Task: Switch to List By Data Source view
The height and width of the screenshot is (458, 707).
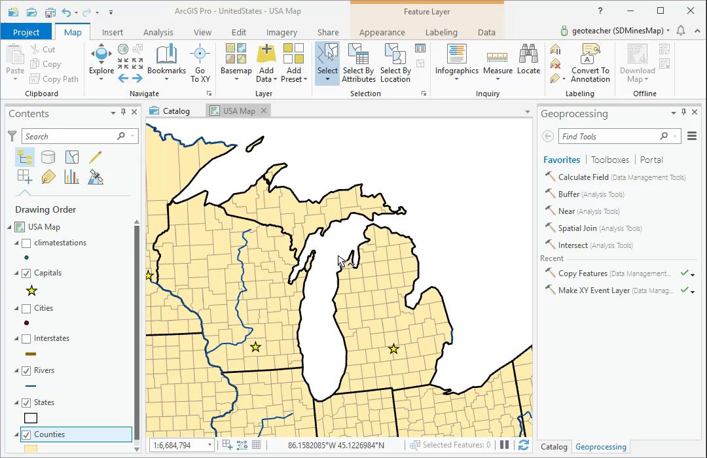Action: pyautogui.click(x=48, y=157)
